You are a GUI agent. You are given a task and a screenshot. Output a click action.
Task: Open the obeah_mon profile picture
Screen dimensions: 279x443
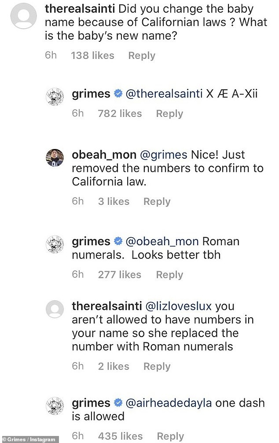[55, 157]
